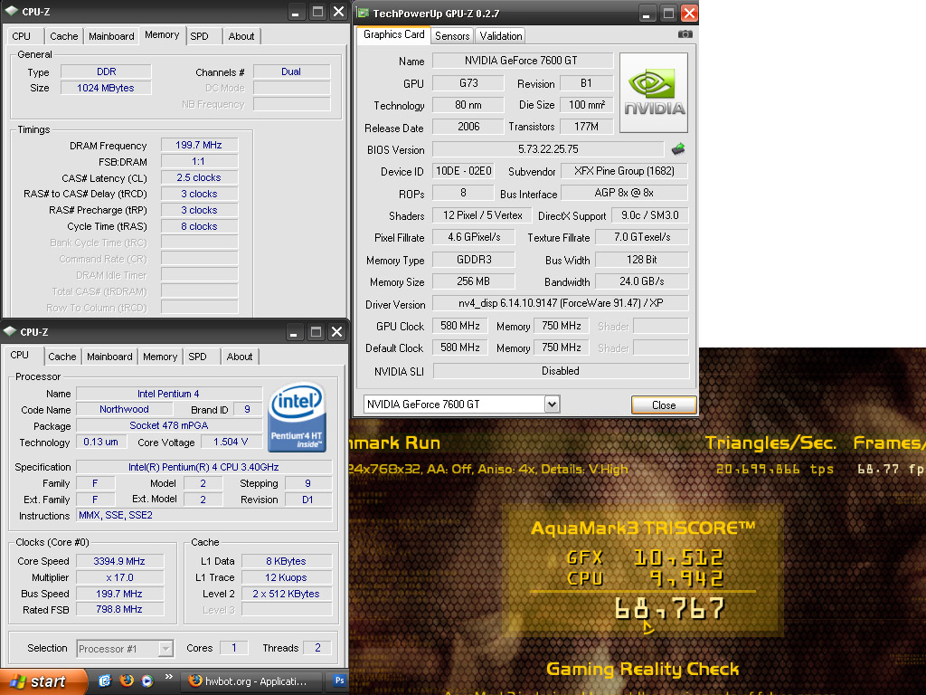The width and height of the screenshot is (926, 695).
Task: Click the Core Voltage value 1.504 V
Action: click(231, 442)
